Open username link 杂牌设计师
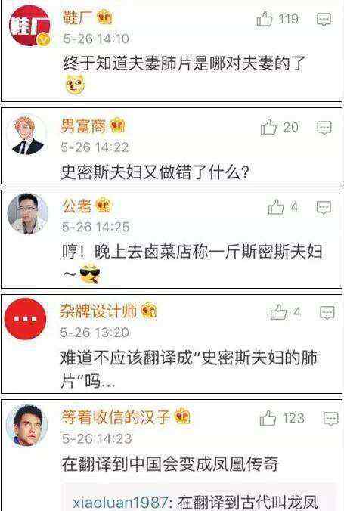This screenshot has width=344, height=511. tap(99, 311)
